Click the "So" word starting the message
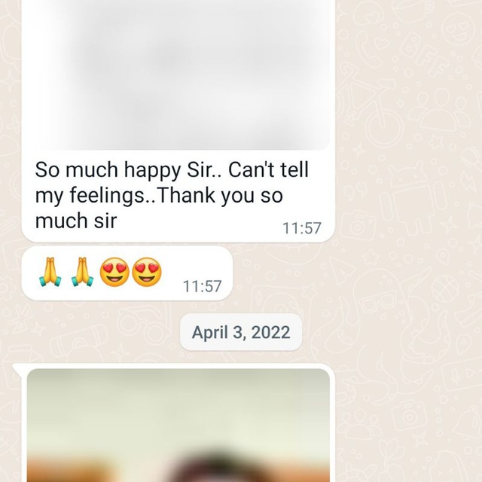482x482 pixels. click(x=47, y=169)
